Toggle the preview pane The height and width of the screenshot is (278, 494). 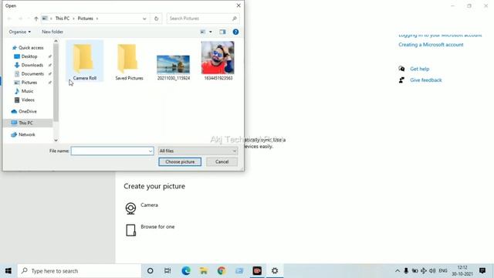(x=222, y=32)
